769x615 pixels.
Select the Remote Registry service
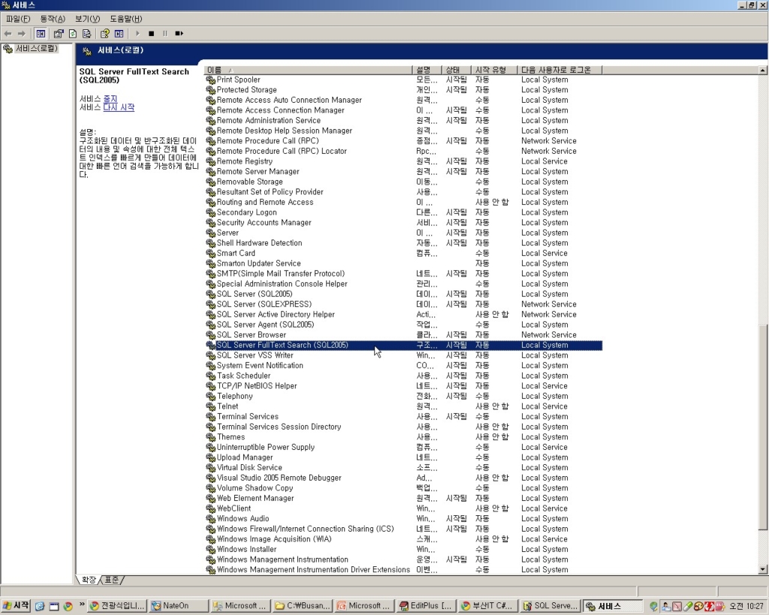tap(403, 161)
